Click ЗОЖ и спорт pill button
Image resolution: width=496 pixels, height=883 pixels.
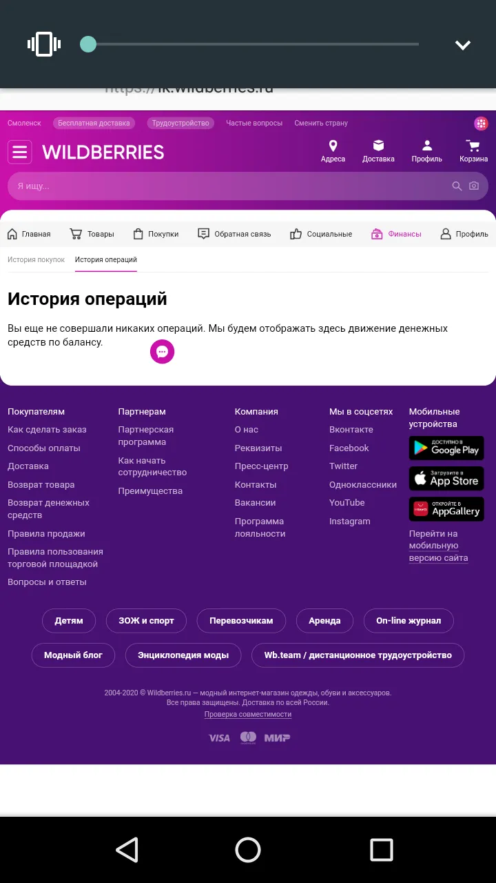point(146,620)
